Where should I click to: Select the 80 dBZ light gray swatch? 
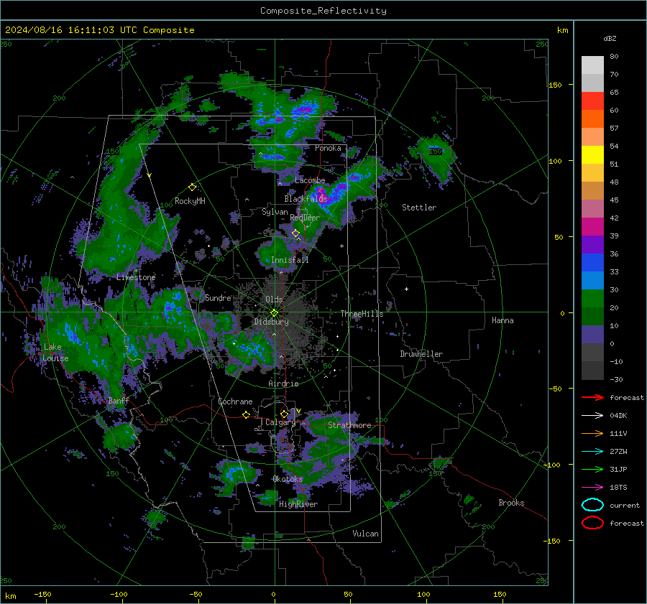tap(592, 65)
